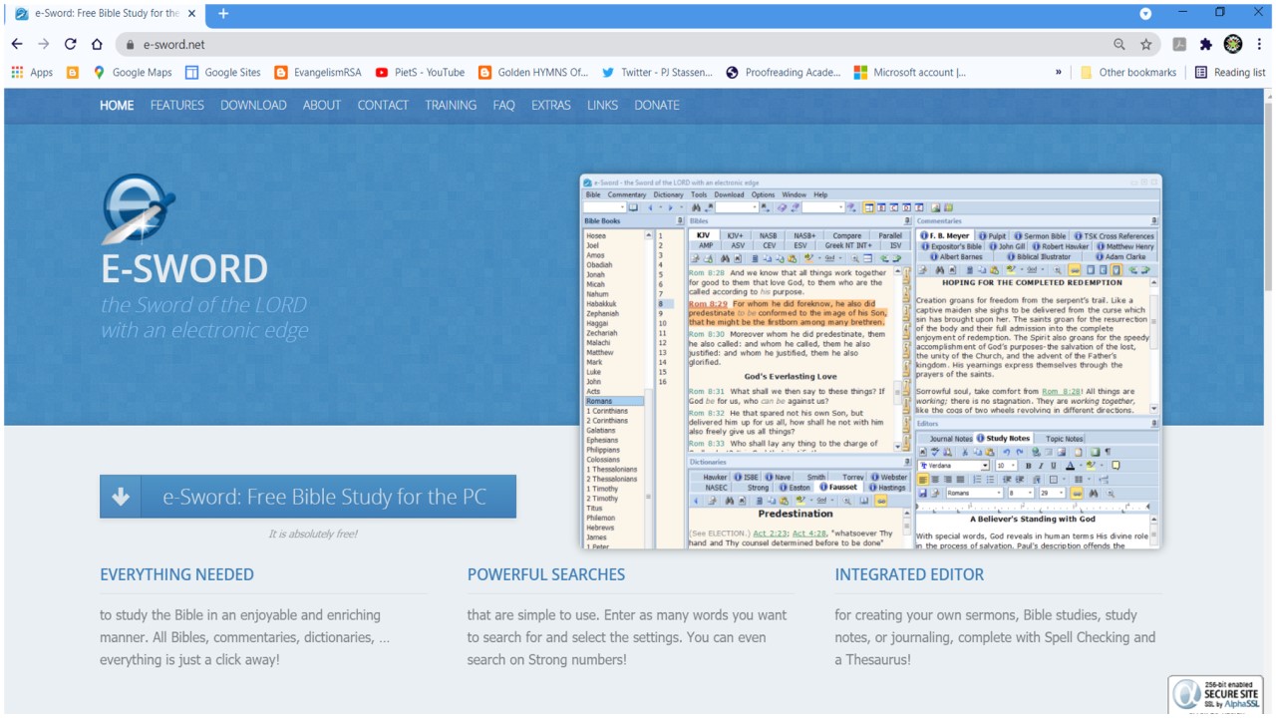Open the Chrome three-dot menu
The height and width of the screenshot is (718, 1276).
(1260, 44)
